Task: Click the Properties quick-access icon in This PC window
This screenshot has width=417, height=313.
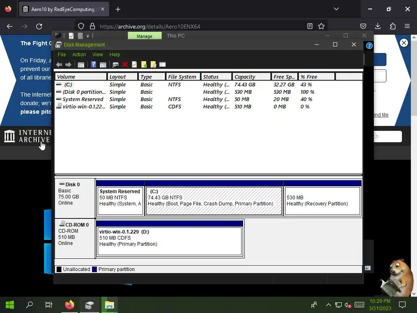Action: (71, 36)
